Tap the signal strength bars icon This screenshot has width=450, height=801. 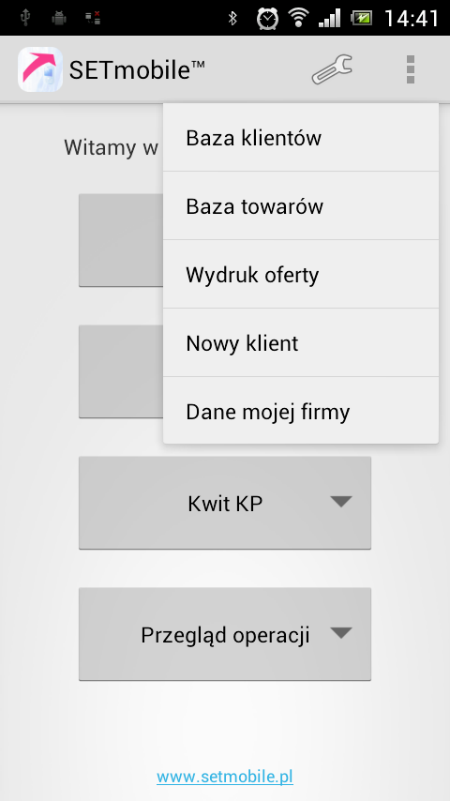tap(329, 19)
